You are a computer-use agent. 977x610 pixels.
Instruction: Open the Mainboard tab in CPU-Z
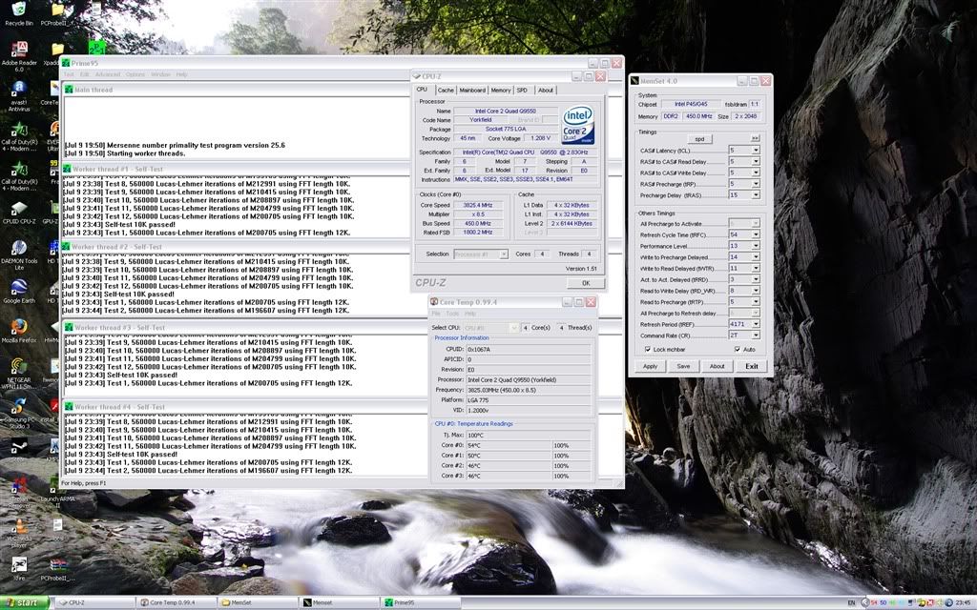point(472,91)
